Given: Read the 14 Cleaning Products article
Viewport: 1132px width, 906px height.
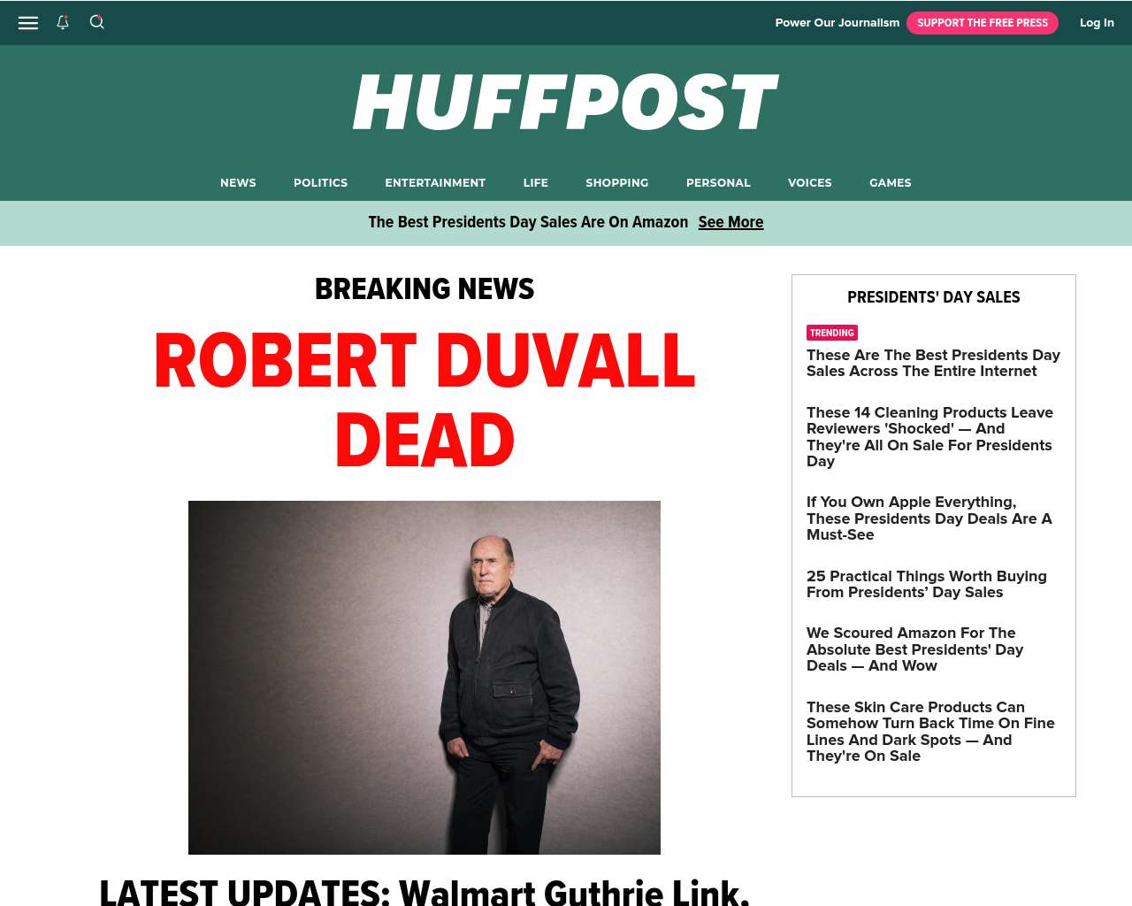Looking at the screenshot, I should pos(929,436).
